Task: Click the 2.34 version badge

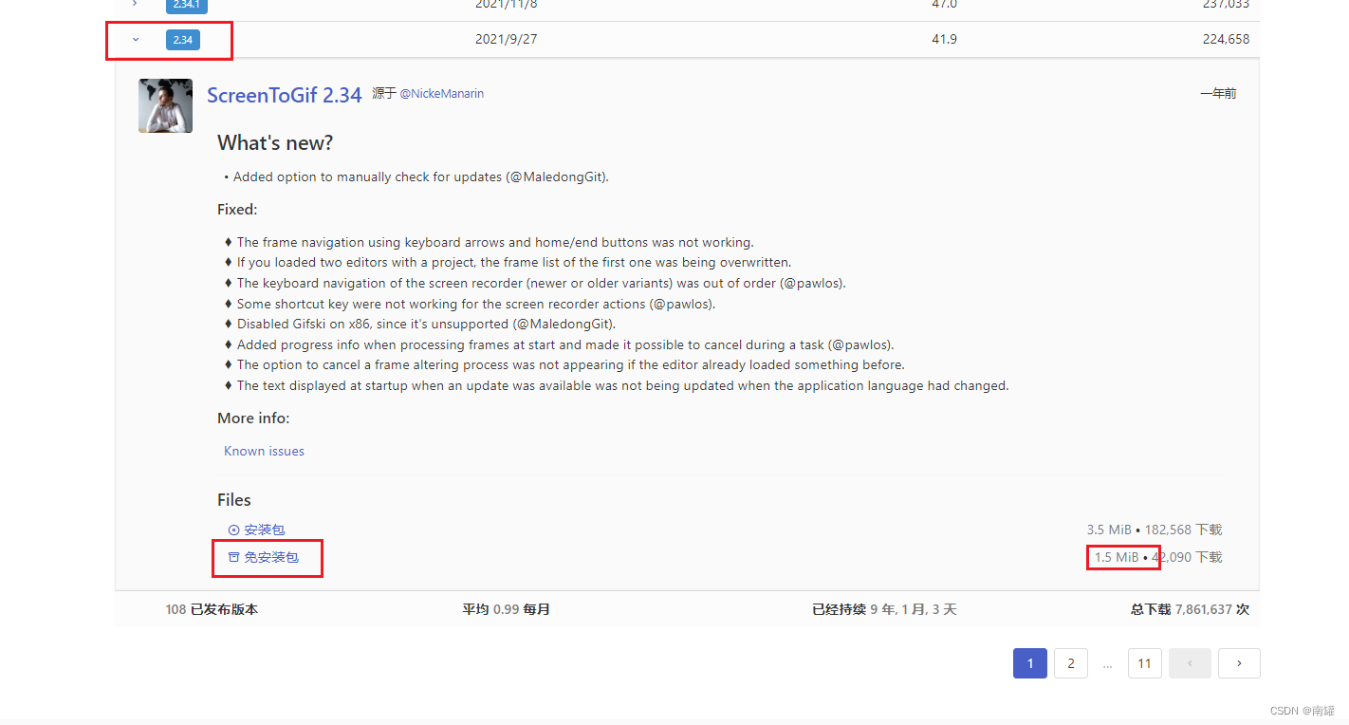Action: pos(183,40)
